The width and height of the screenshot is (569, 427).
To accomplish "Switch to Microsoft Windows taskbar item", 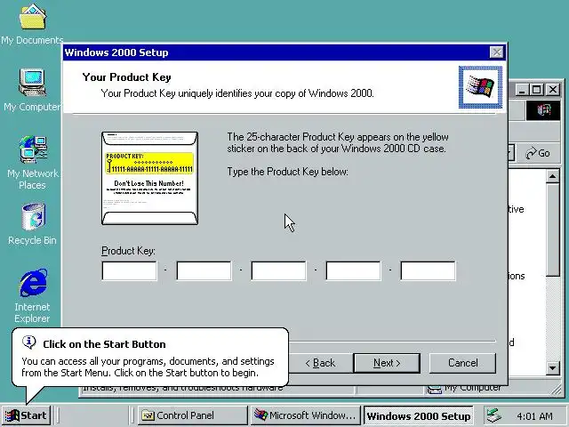I will 305,415.
